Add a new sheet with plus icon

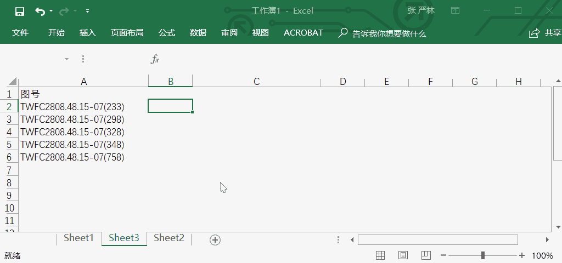tap(215, 239)
